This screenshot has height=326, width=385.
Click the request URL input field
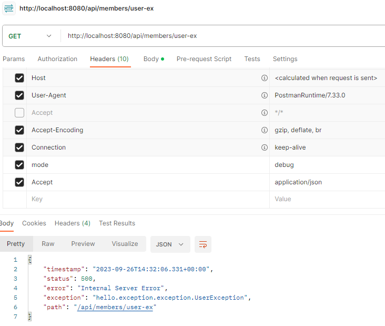tap(224, 36)
